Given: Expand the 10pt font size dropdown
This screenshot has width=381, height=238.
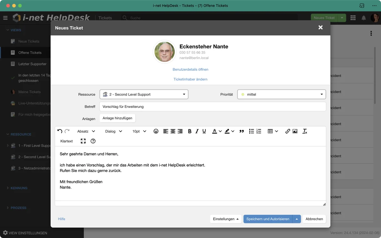Looking at the screenshot, I should pyautogui.click(x=139, y=131).
